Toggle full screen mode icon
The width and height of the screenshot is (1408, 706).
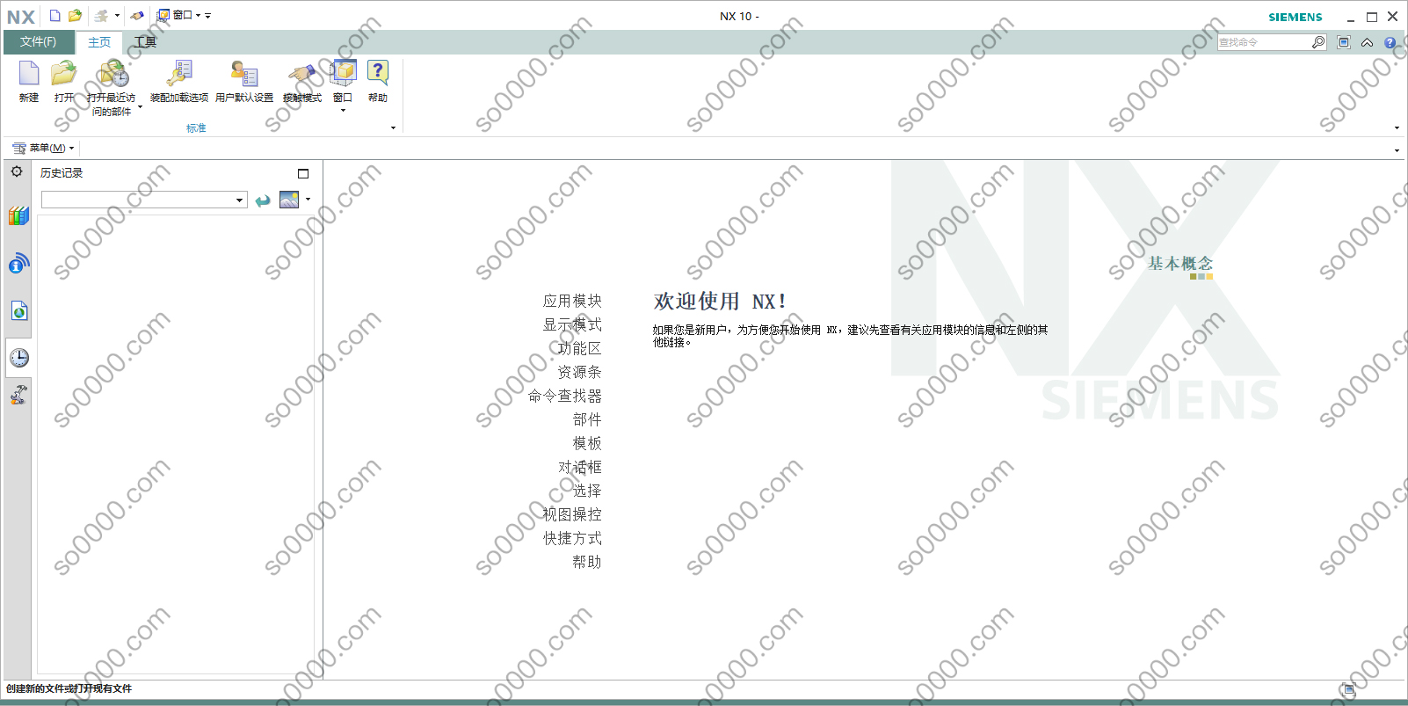tap(1344, 42)
